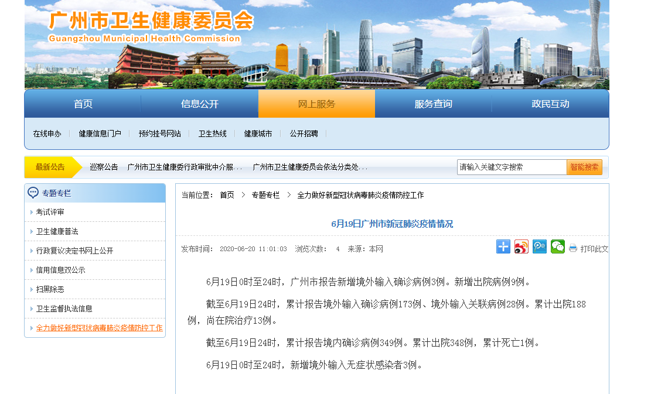This screenshot has width=668, height=394.
Task: Go to 在线申办 submenu link
Action: click(x=47, y=133)
